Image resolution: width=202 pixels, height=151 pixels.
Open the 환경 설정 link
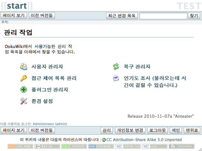coord(42,101)
